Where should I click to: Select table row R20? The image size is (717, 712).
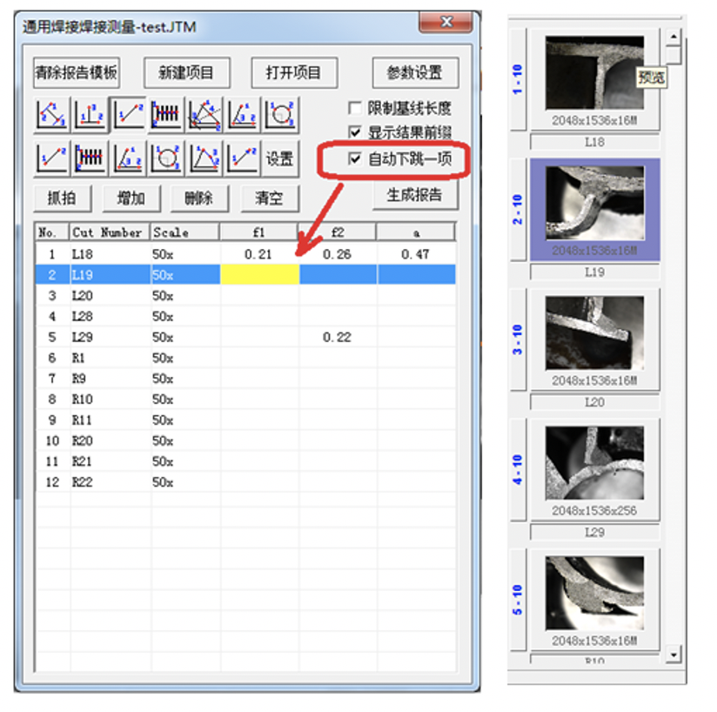[246, 440]
